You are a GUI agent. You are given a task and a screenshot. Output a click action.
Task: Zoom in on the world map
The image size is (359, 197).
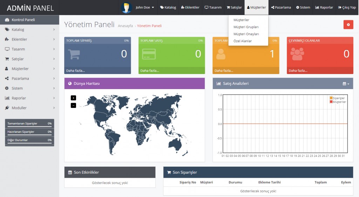73,98
